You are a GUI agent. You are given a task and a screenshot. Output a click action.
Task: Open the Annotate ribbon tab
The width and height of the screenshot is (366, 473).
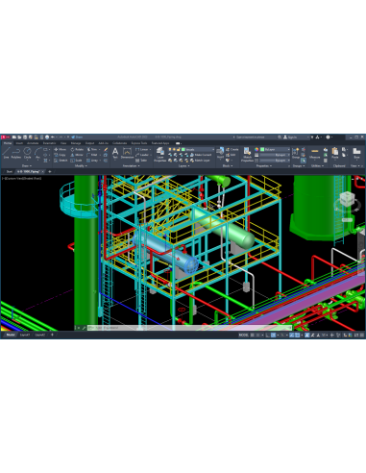coord(33,143)
